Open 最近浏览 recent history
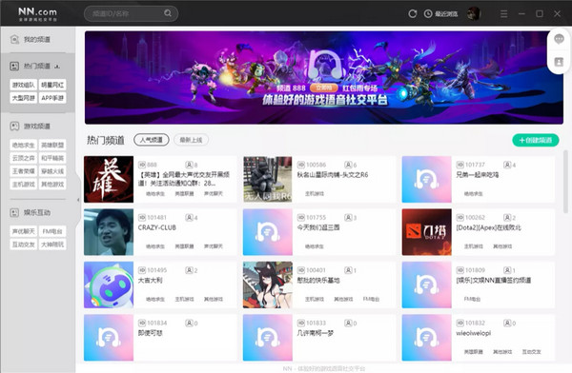Screen dimensions: 572x373 pos(440,14)
